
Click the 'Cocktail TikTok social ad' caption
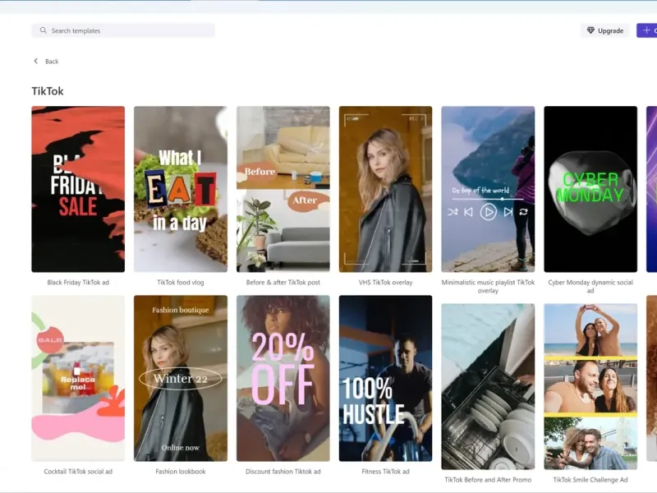click(78, 472)
